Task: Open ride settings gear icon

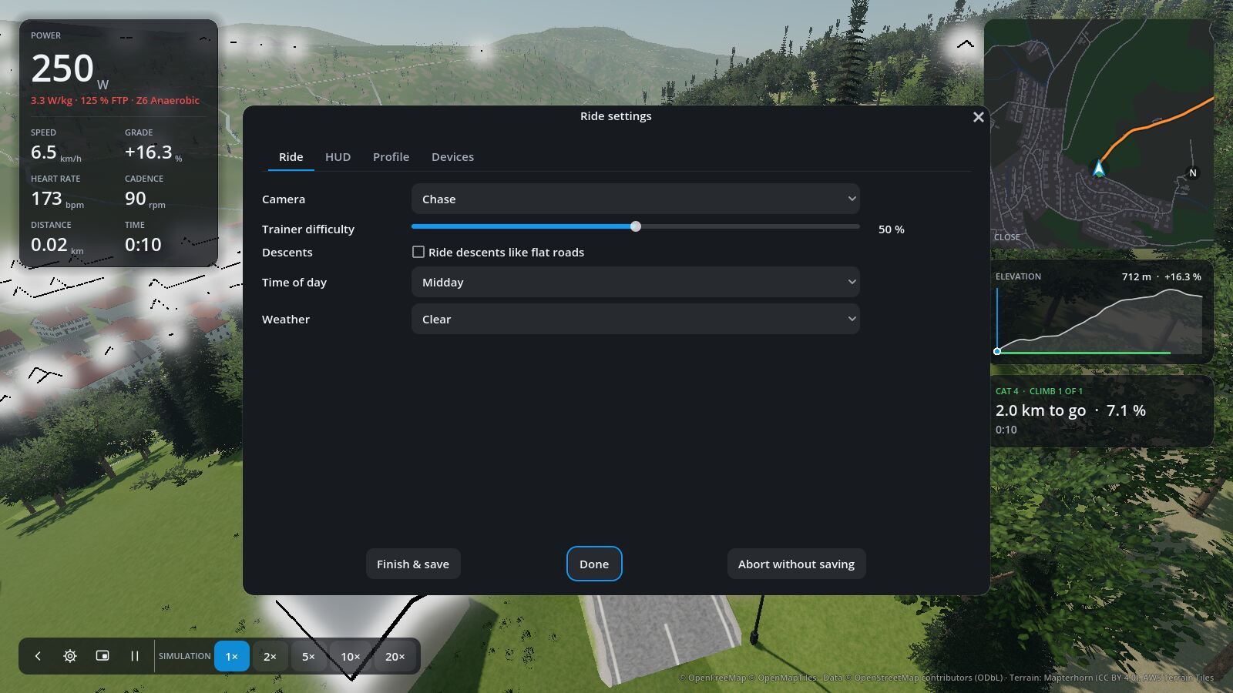Action: coord(70,656)
